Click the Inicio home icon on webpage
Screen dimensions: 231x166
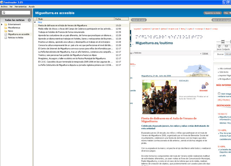tap(219, 46)
